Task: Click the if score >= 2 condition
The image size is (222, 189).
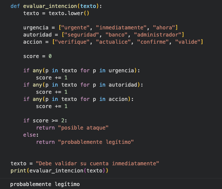Action: 45,120
